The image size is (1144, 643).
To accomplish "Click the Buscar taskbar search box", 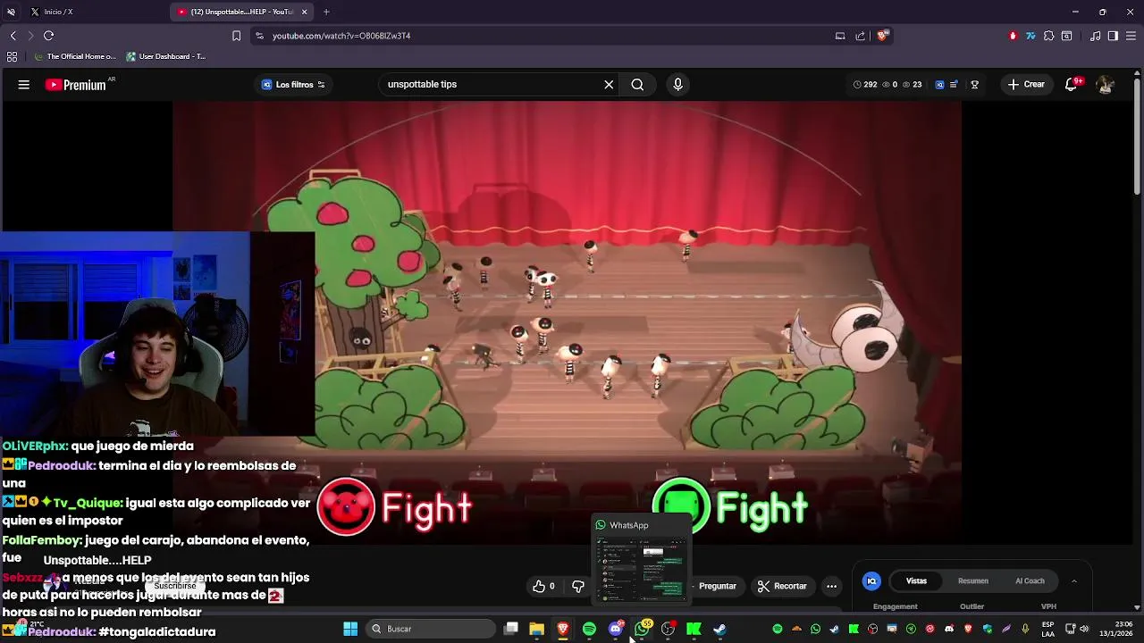I will point(432,630).
